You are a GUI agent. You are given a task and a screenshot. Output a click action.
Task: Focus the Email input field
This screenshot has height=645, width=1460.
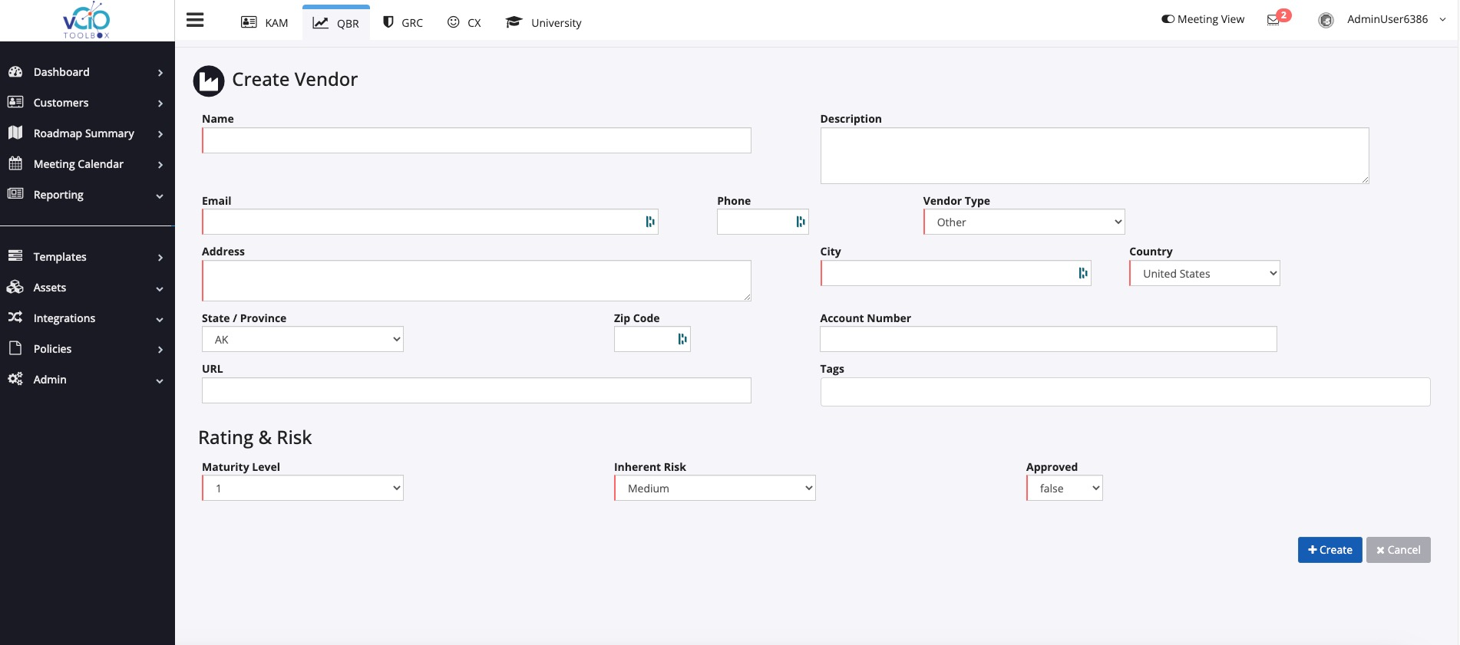(x=430, y=222)
